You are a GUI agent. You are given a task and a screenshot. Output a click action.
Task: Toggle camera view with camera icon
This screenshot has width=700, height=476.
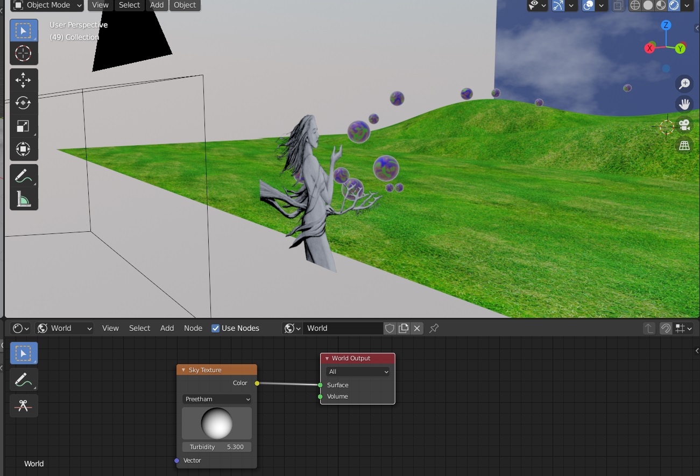pos(684,125)
